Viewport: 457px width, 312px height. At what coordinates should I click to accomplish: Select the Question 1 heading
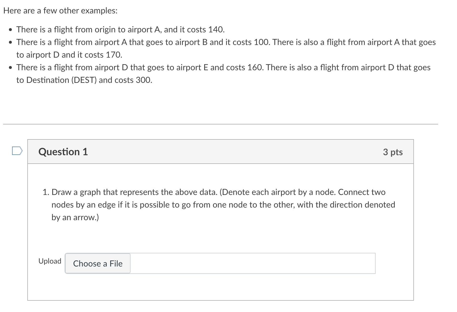63,152
